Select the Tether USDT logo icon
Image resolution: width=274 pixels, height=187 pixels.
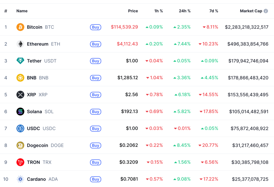(x=20, y=61)
